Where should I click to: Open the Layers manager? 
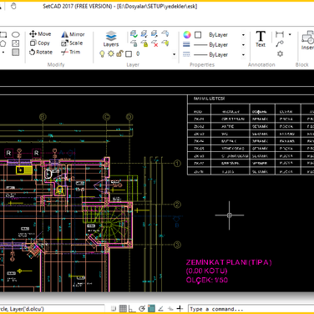[x=111, y=38]
